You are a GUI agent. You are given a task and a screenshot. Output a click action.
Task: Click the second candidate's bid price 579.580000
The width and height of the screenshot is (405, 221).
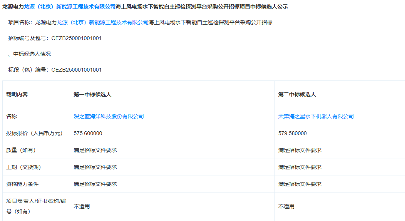point(292,133)
